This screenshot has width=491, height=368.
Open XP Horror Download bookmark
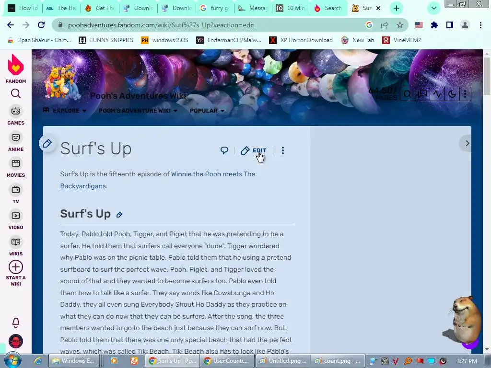pyautogui.click(x=301, y=40)
